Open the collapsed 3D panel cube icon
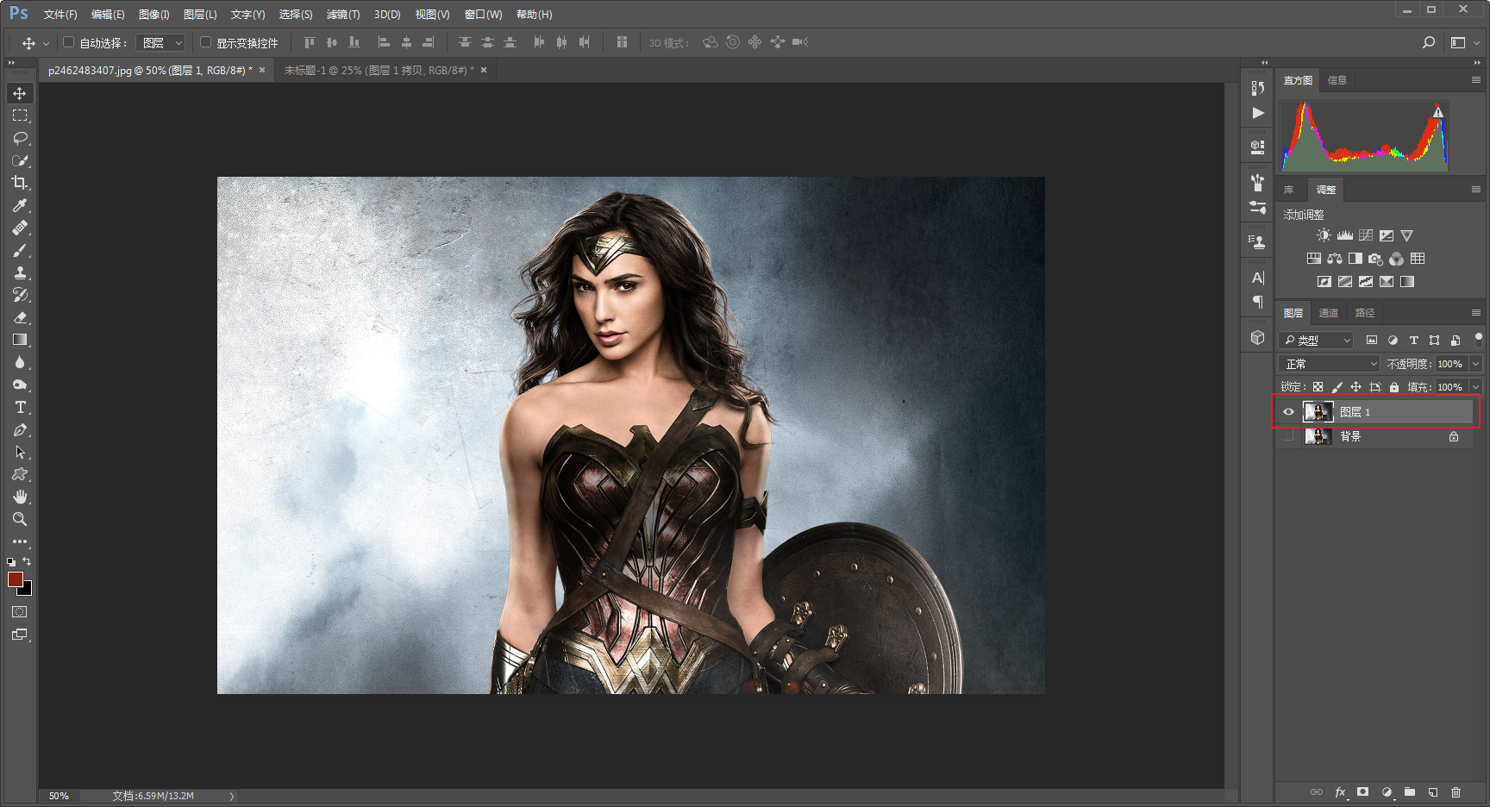The width and height of the screenshot is (1490, 807). [1257, 337]
